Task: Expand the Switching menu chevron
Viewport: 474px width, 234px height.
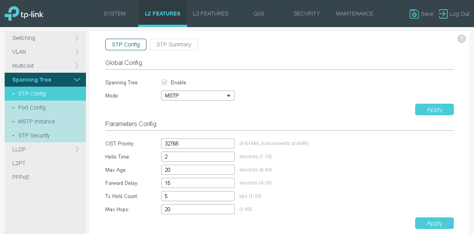Action: point(77,38)
